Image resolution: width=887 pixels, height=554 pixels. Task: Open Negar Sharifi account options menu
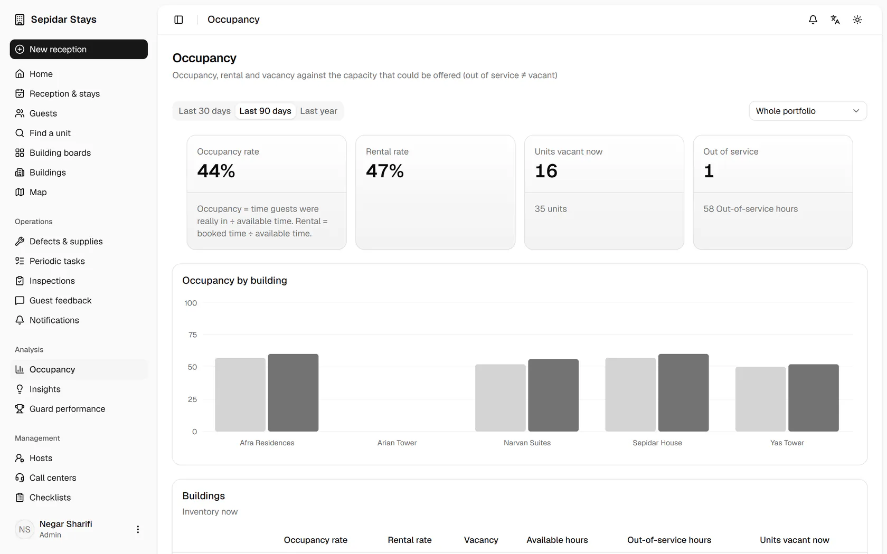[138, 529]
